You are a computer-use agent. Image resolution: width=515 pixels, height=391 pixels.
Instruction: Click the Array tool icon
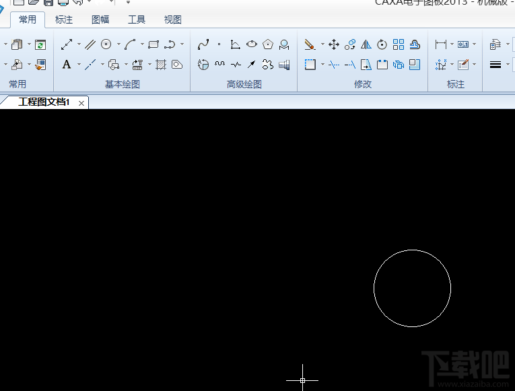pos(399,44)
